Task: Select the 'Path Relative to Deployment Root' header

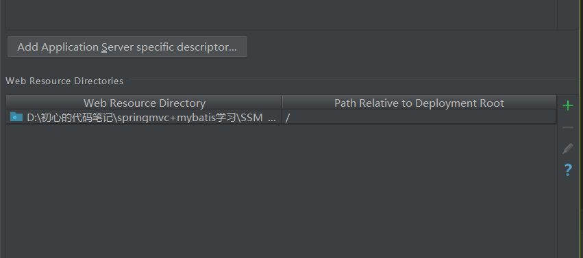Action: coord(419,103)
